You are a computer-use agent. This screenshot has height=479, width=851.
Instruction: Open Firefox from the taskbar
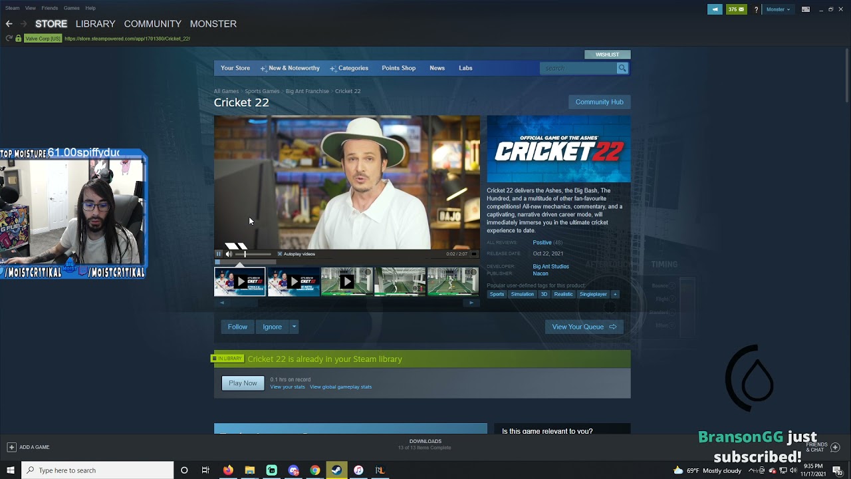(x=228, y=470)
